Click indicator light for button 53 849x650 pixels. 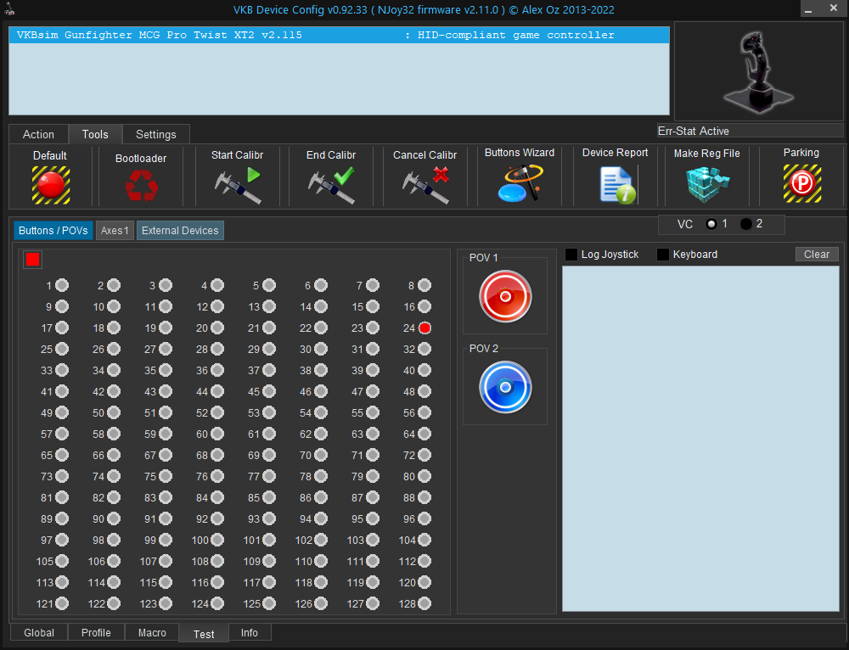[269, 413]
